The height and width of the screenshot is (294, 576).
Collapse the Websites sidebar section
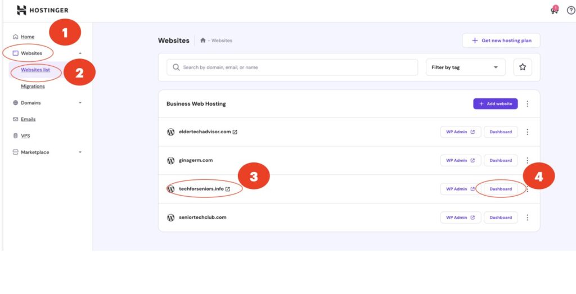click(x=80, y=53)
